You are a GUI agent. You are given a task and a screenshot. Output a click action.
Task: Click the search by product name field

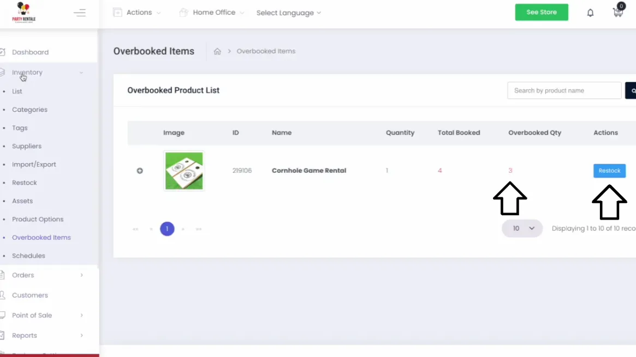pos(564,90)
